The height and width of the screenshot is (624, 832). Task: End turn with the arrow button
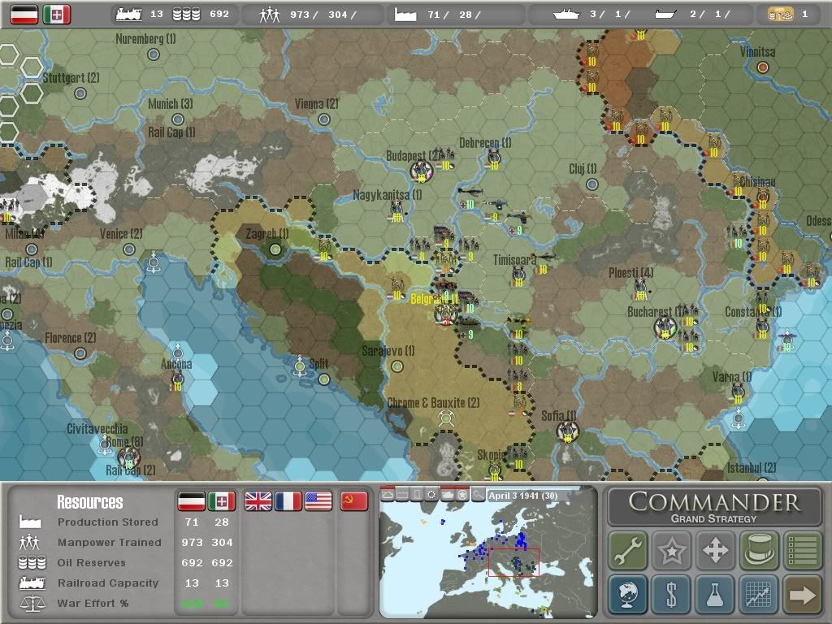(802, 594)
